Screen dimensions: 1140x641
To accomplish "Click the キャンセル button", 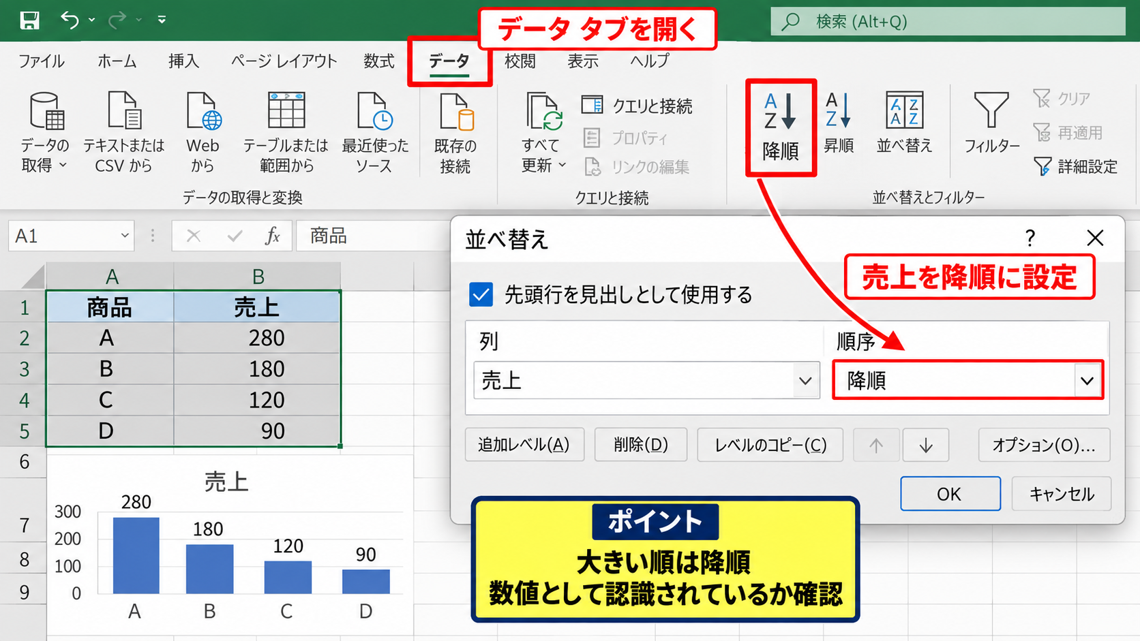I will click(1061, 494).
